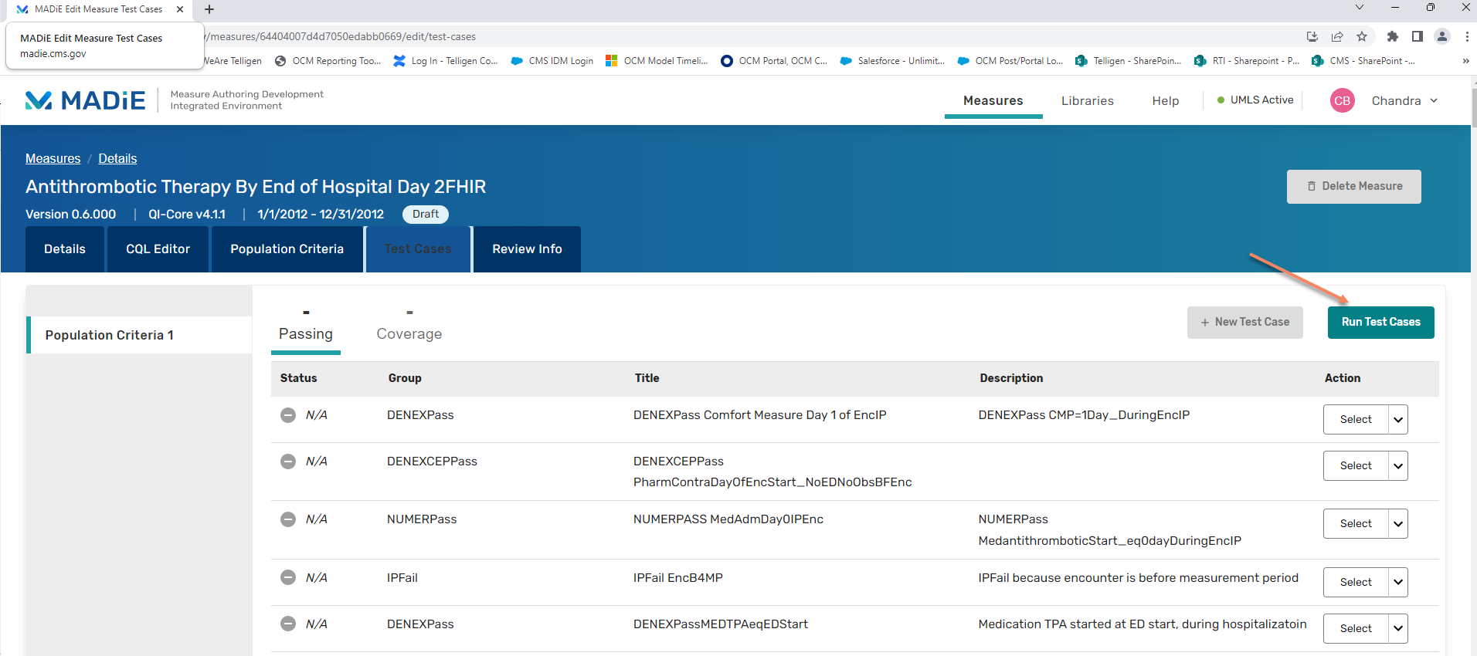Click the Delete Measure button
Screen dimensions: 1477x656
(1354, 187)
